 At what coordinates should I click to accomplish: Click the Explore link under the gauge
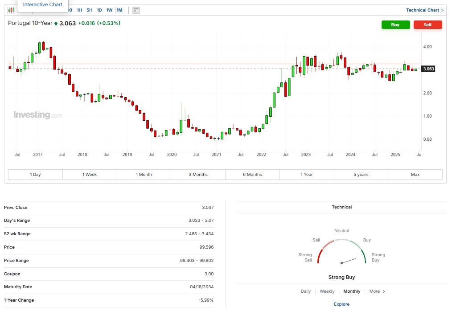pyautogui.click(x=341, y=304)
